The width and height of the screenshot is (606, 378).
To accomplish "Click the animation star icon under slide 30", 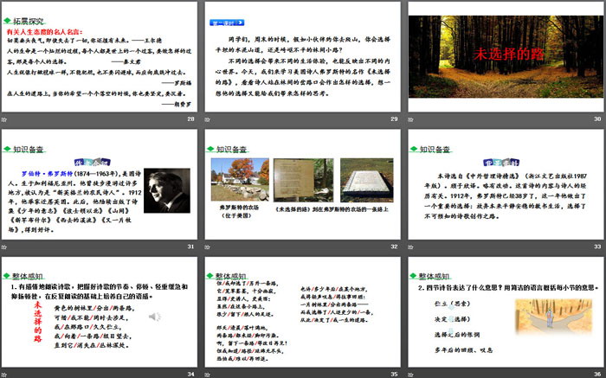I will [410, 119].
